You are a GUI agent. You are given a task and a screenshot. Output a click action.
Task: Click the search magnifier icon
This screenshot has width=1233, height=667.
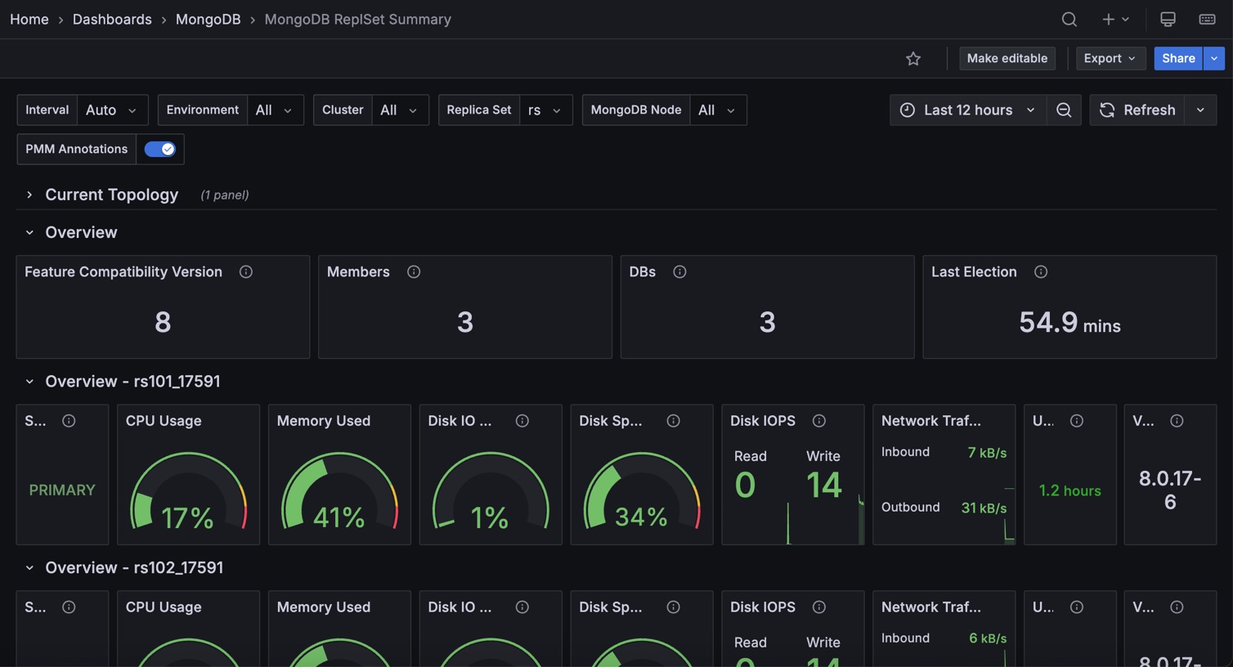point(1069,19)
